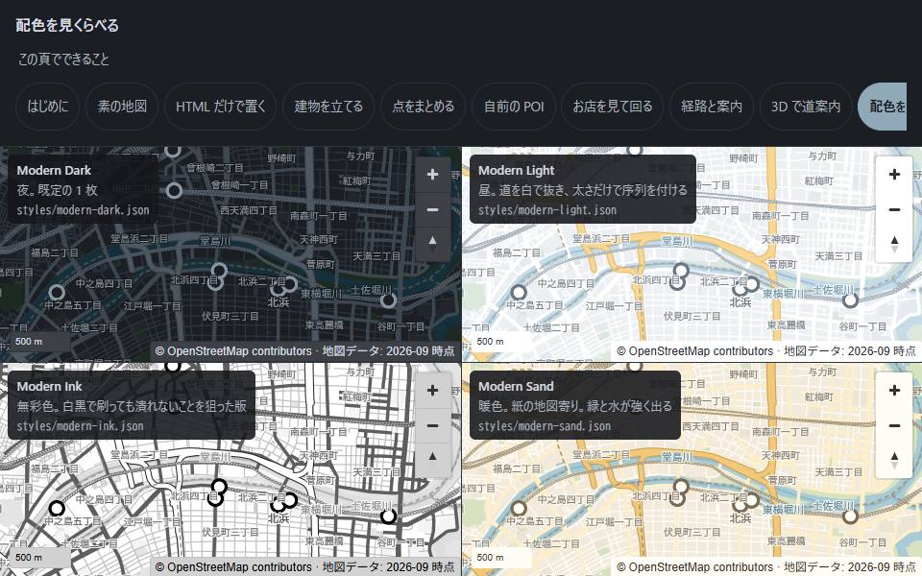Click 夜。既定の 1 枚 description text
The width and height of the screenshot is (922, 576).
[57, 190]
